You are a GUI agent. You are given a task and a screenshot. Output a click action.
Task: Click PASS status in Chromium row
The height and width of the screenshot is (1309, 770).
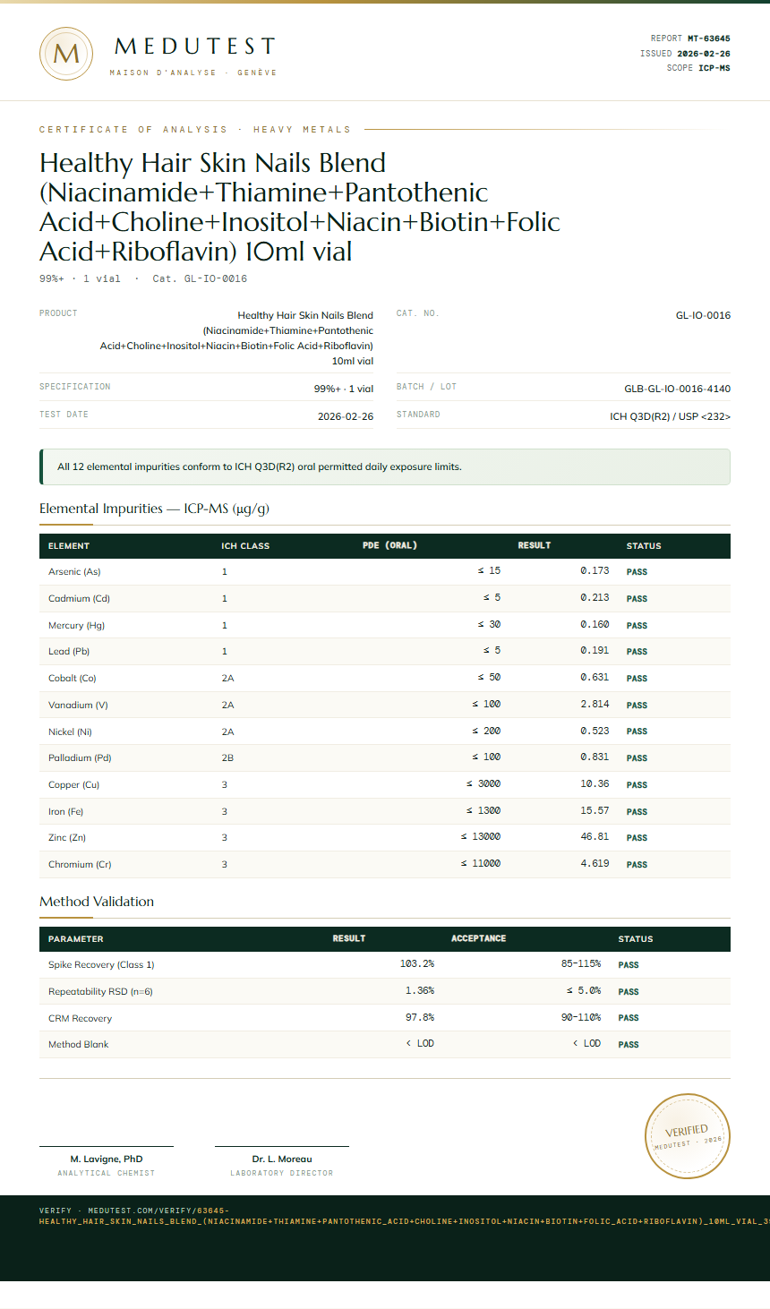[637, 865]
